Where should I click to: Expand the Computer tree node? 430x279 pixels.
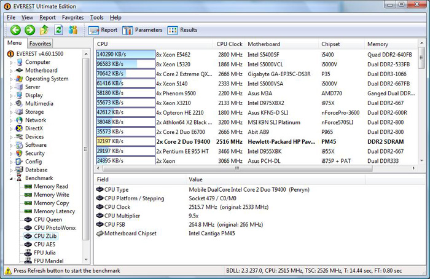pos(11,63)
